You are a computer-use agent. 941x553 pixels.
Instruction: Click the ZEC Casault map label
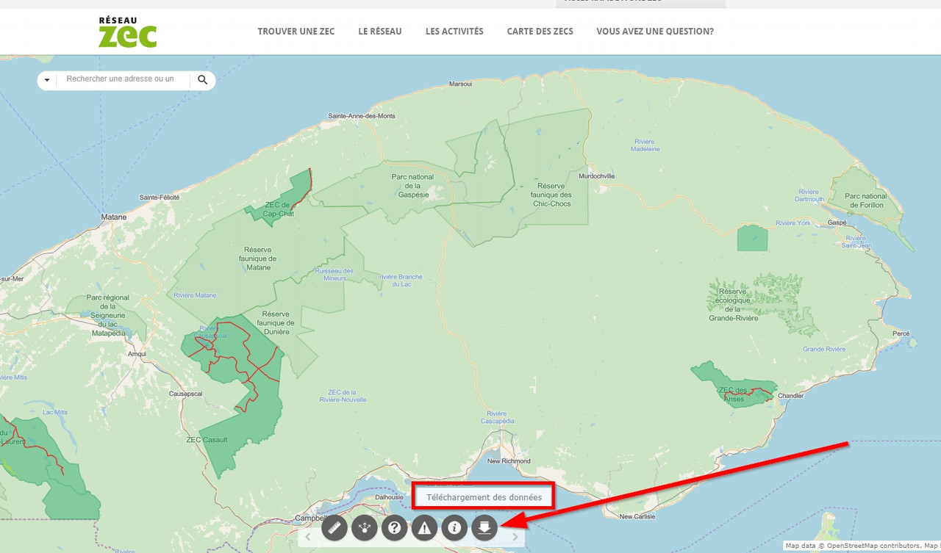tap(207, 440)
